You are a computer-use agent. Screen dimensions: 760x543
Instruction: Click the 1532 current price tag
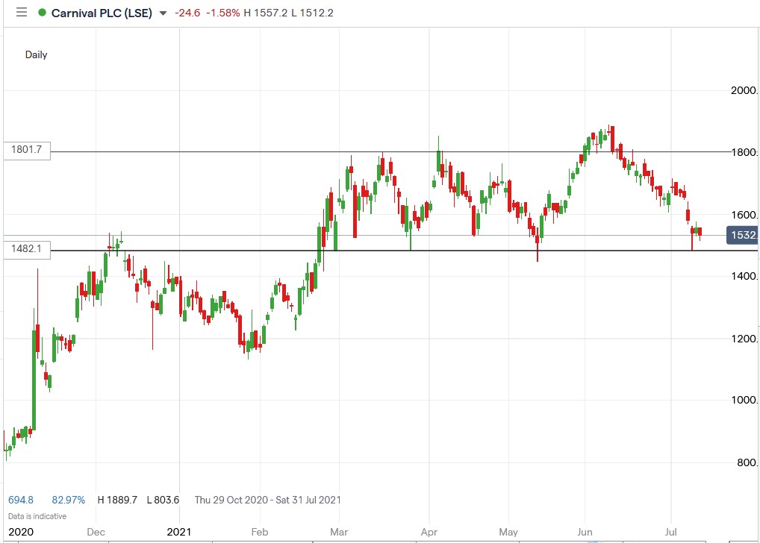(x=741, y=234)
